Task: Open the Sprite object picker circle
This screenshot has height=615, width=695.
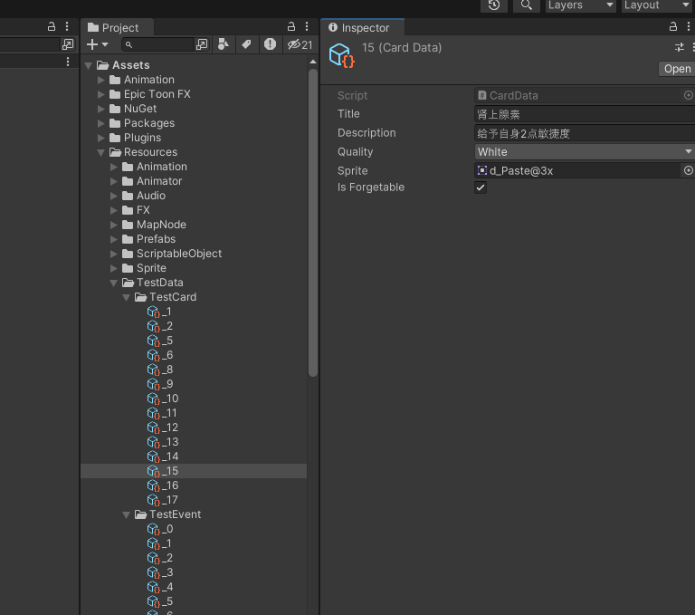Action: coord(688,170)
